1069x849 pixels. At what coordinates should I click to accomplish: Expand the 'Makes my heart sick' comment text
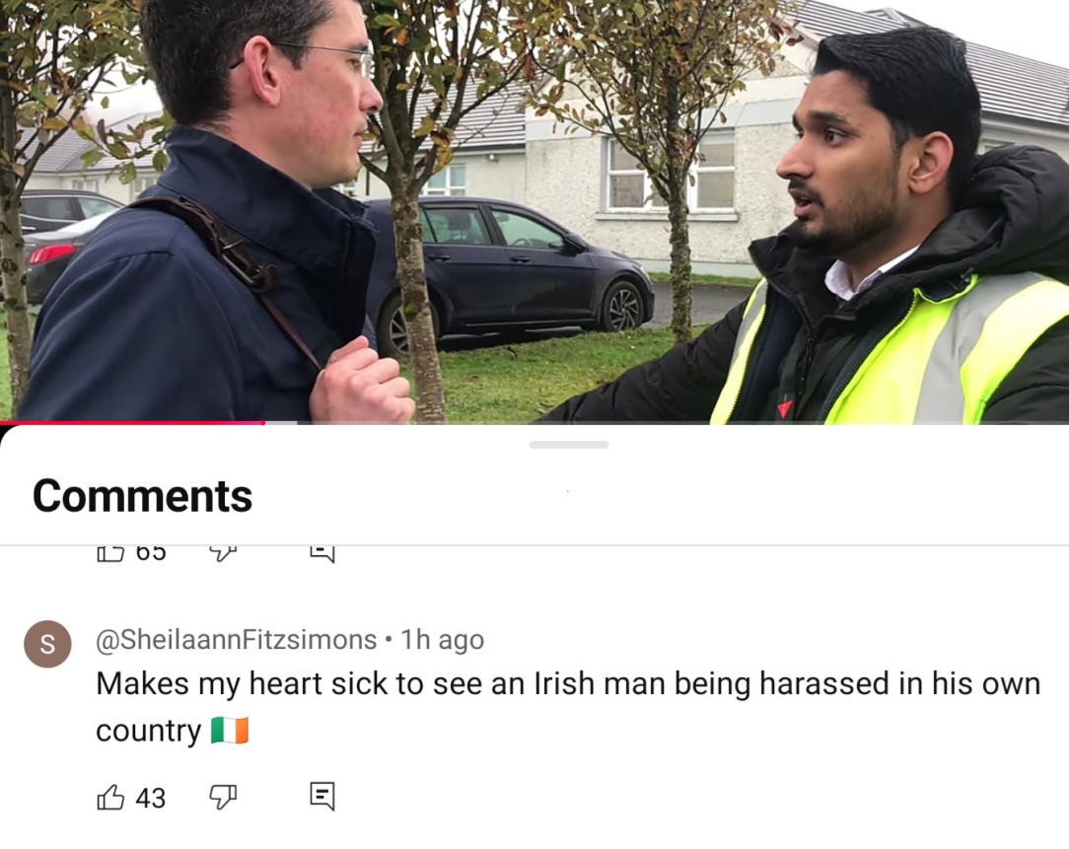568,706
